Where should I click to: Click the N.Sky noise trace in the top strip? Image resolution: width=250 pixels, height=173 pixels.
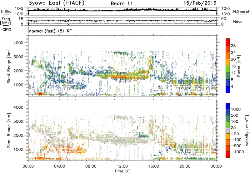(x=122, y=10)
